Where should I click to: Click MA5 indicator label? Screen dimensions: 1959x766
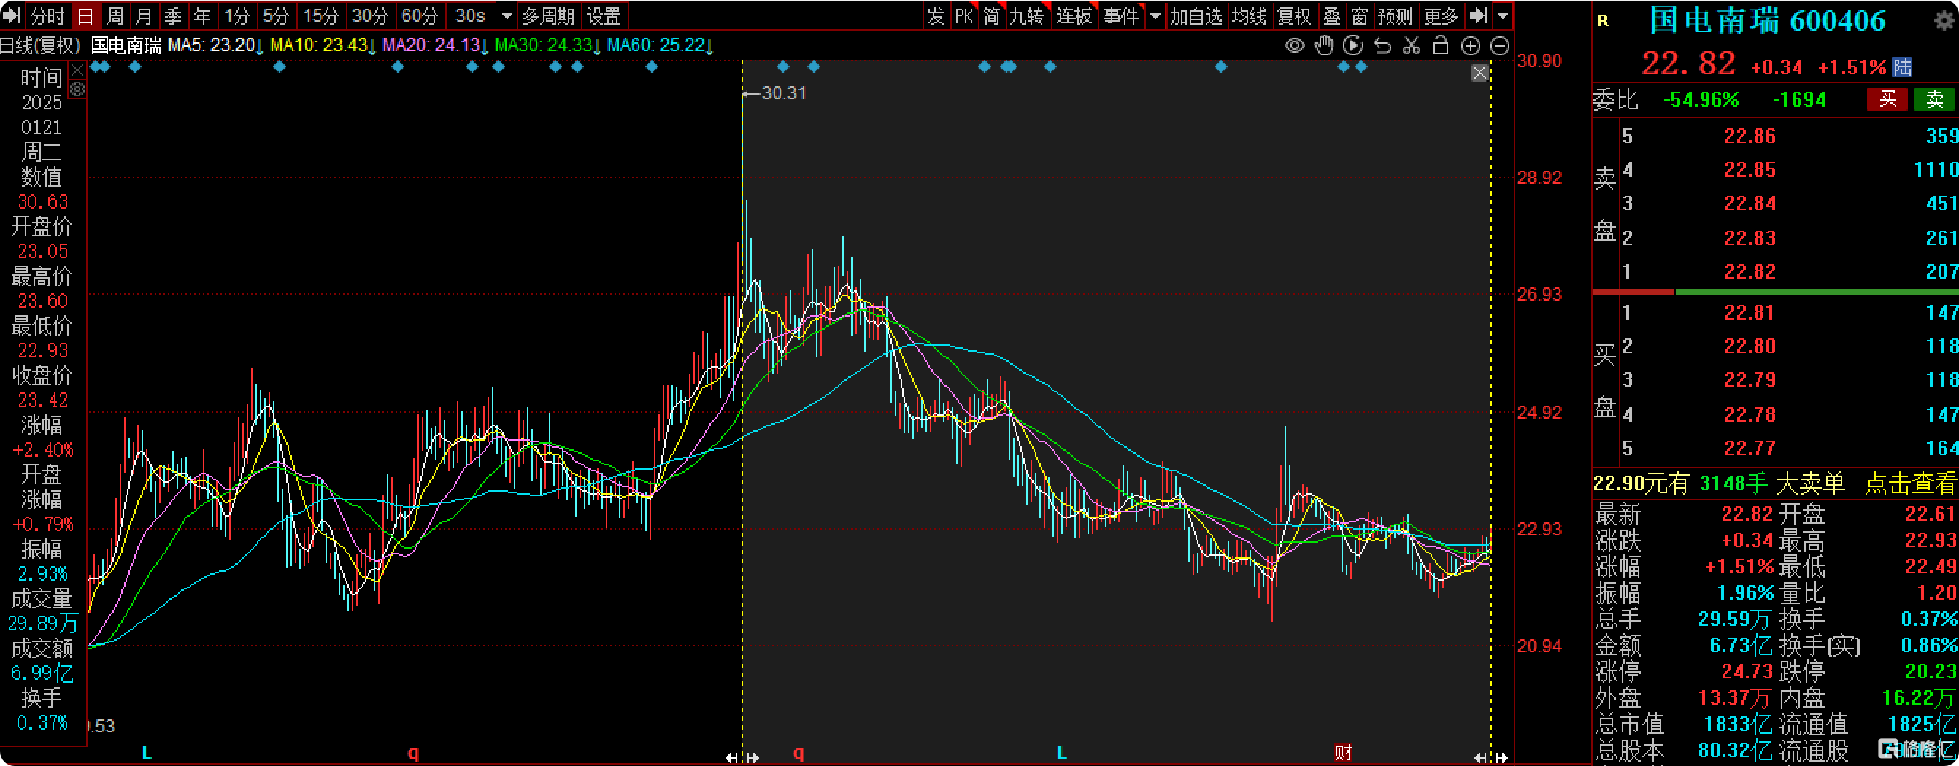pyautogui.click(x=216, y=45)
